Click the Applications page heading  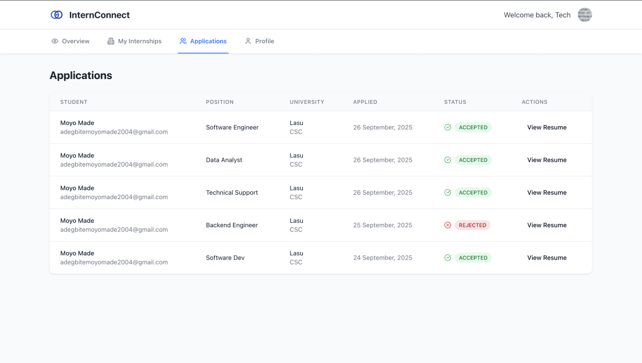click(81, 75)
